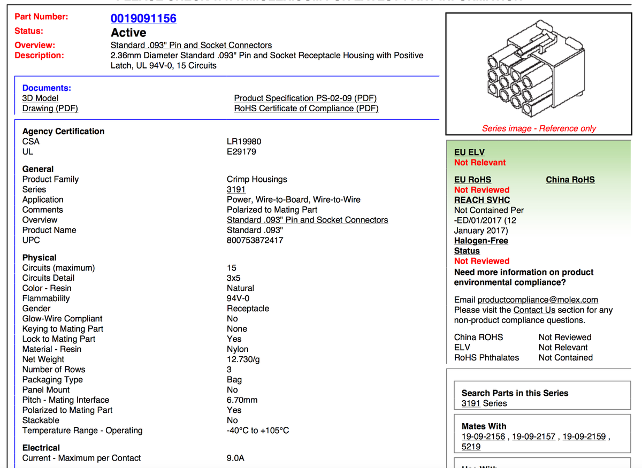Click the Flammability value 94V-0
The image size is (642, 468).
click(x=238, y=298)
